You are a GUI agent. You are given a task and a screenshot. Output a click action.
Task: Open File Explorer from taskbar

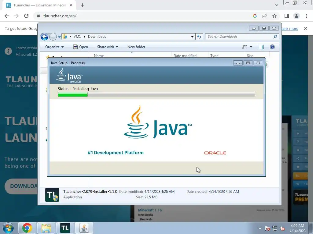[46, 228]
